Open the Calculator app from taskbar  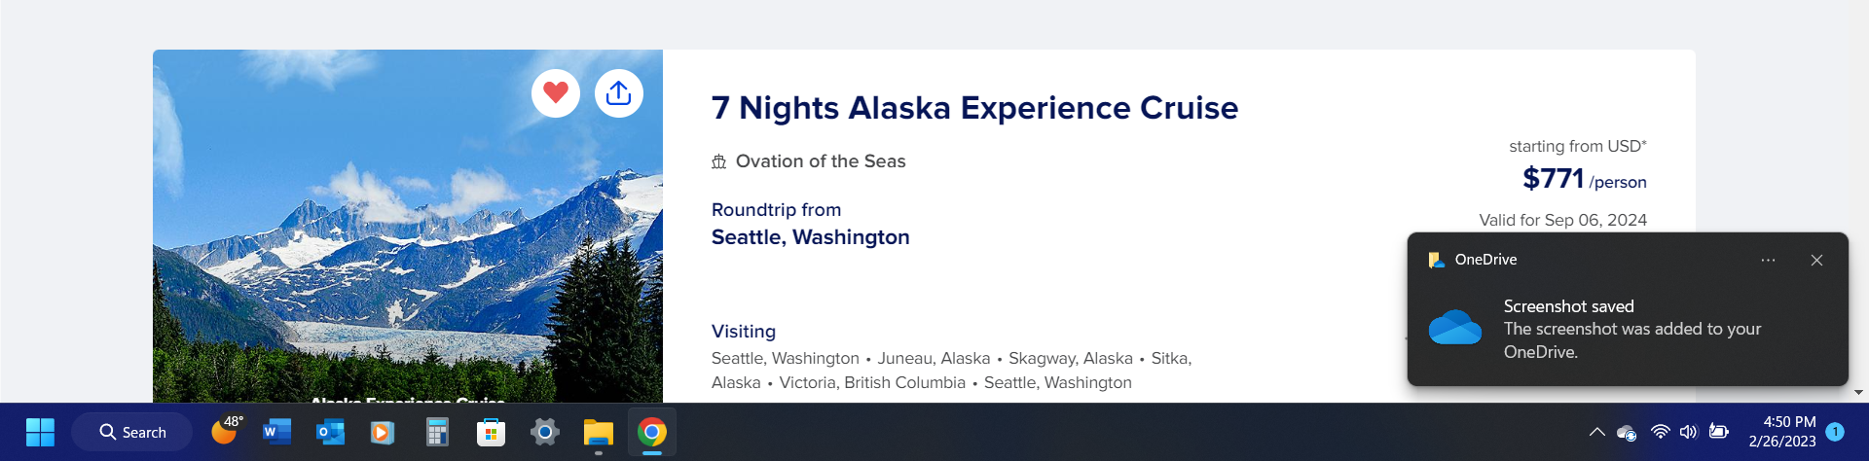437,432
